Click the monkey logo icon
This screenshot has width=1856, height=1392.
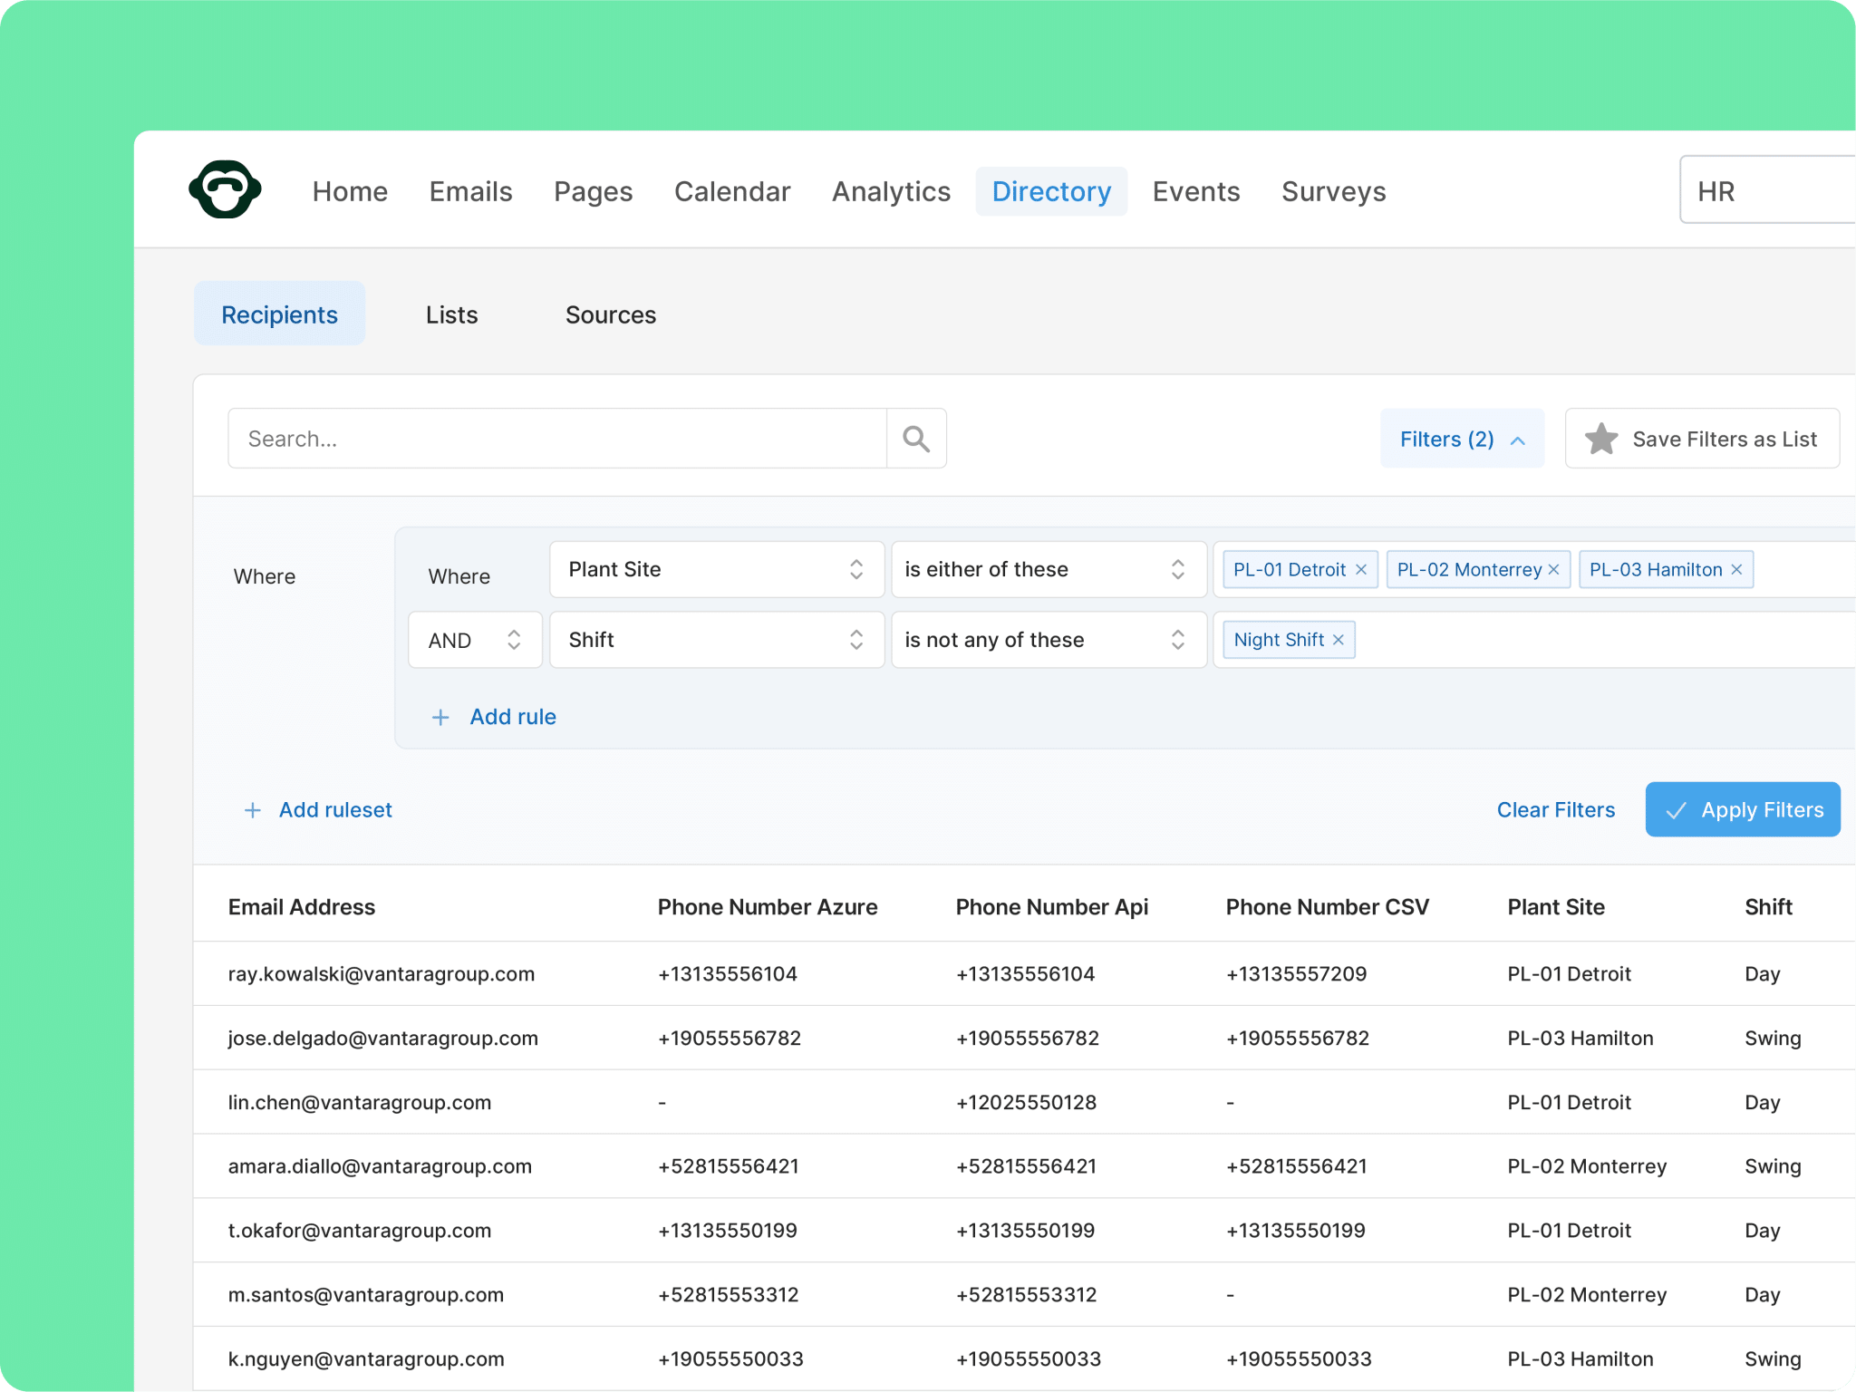tap(225, 189)
